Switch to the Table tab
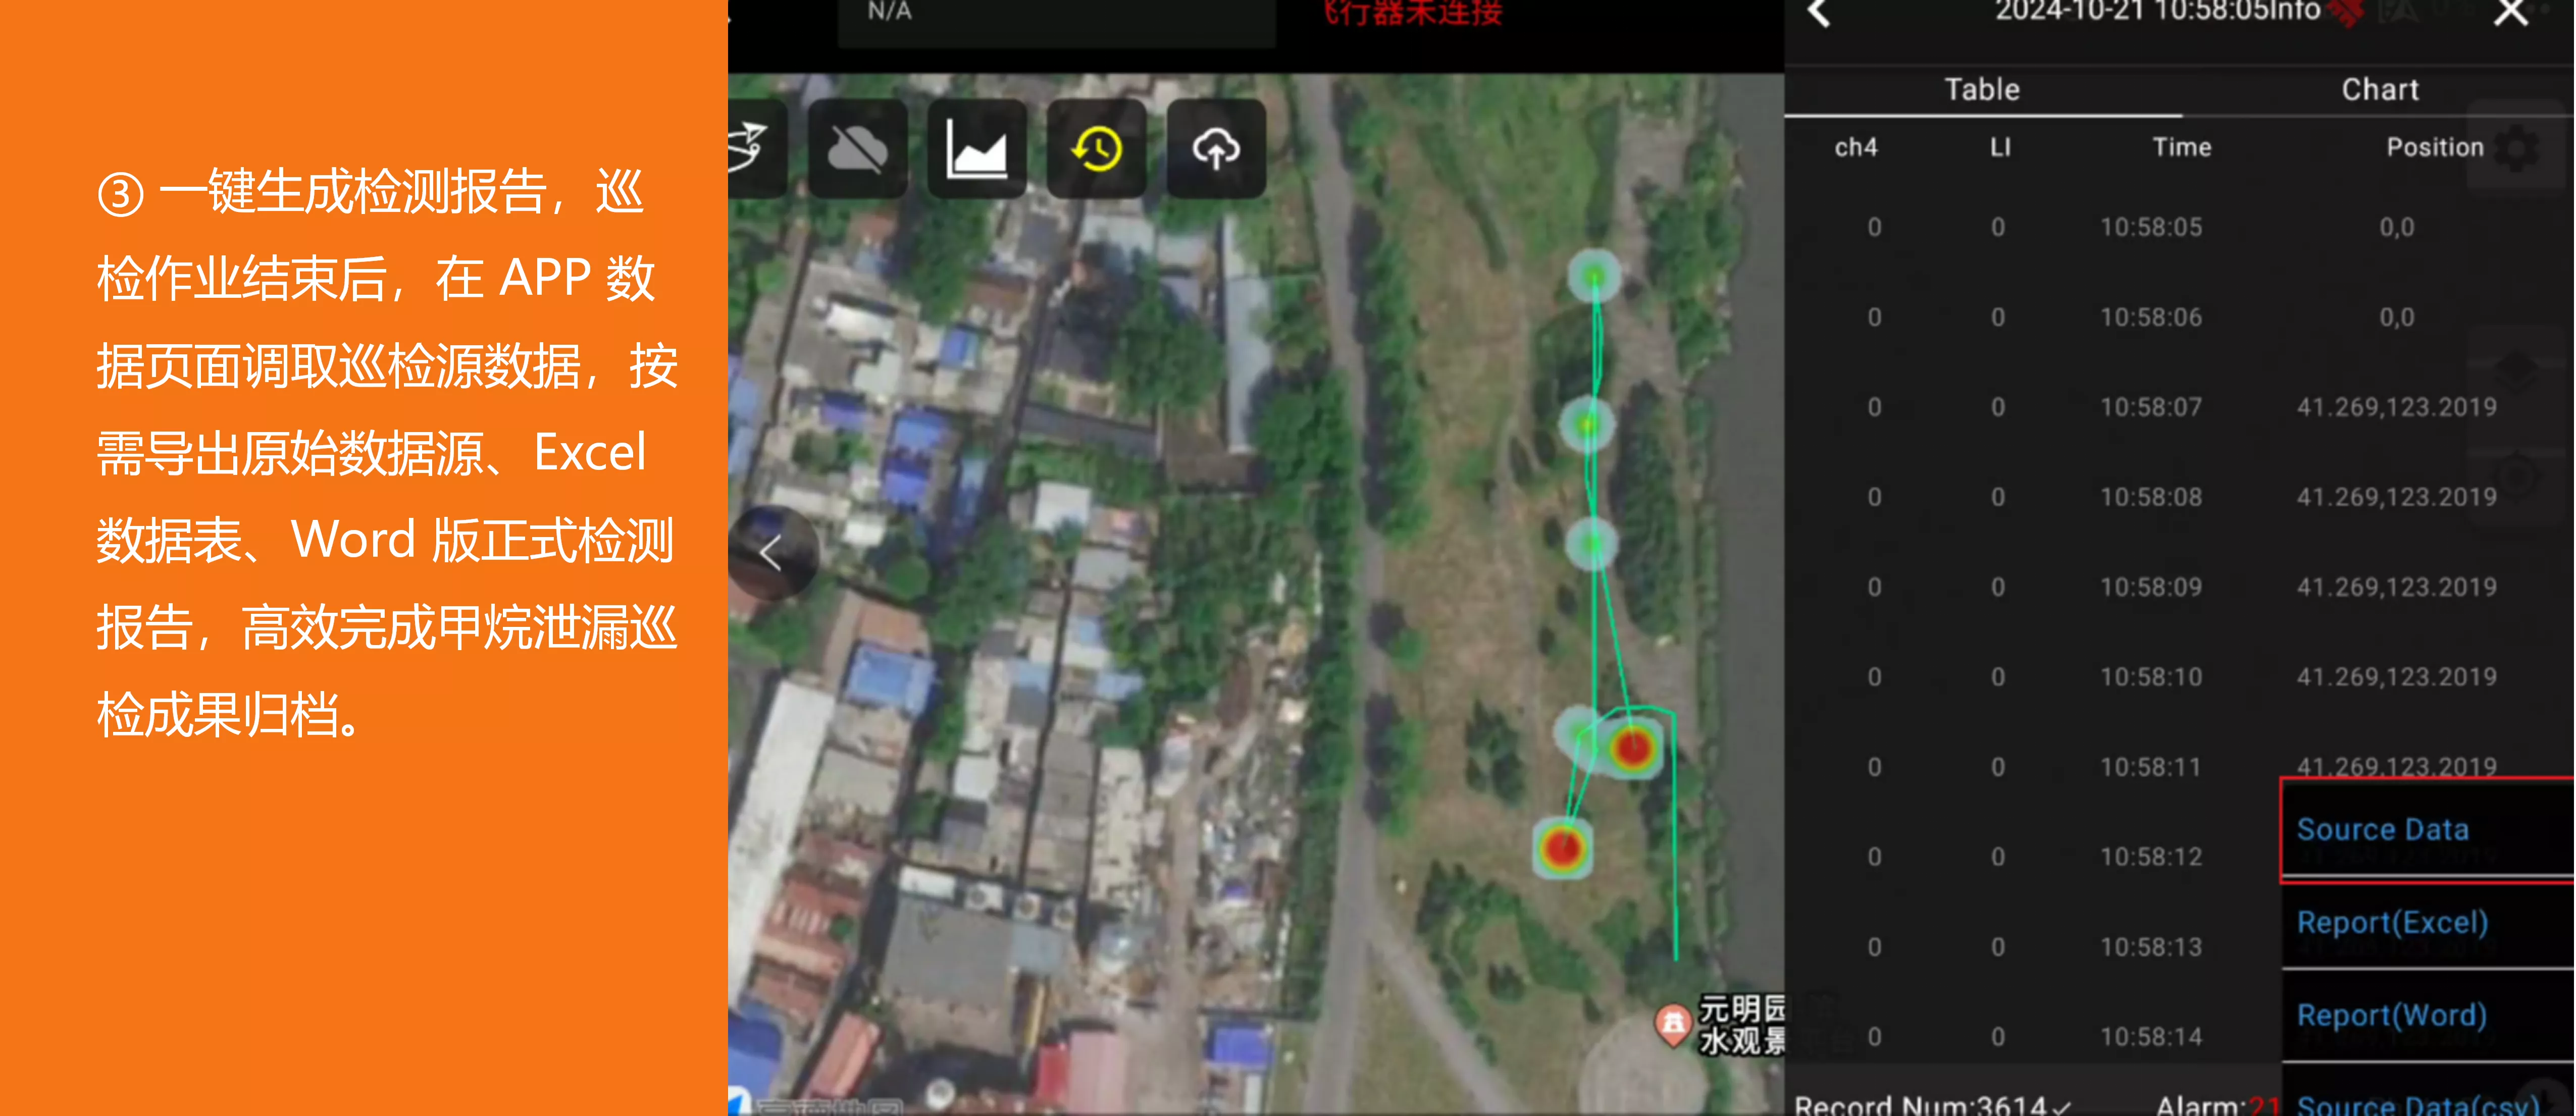 pos(1982,90)
